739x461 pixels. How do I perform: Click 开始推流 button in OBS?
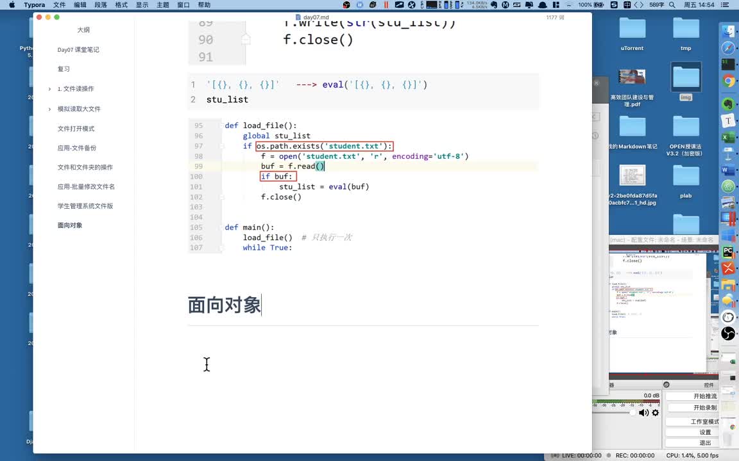pyautogui.click(x=693, y=396)
